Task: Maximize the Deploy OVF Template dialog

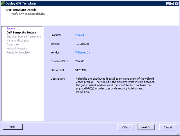Action: (x=172, y=3)
